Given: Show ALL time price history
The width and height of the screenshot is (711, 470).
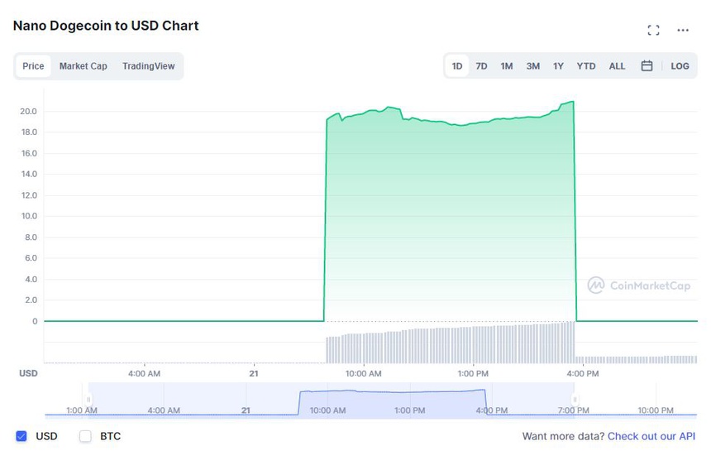Looking at the screenshot, I should coord(617,66).
